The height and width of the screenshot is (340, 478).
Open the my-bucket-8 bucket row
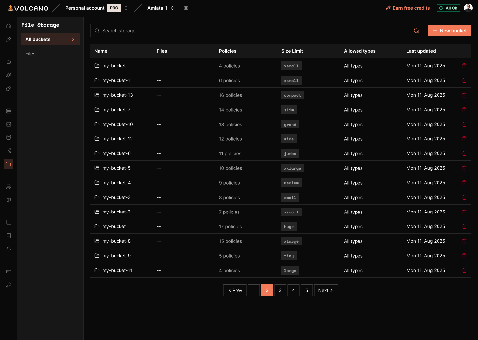click(x=280, y=241)
